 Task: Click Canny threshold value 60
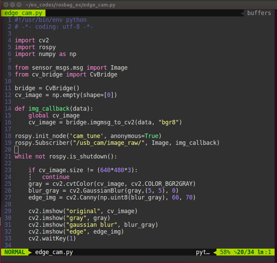[x=175, y=197]
